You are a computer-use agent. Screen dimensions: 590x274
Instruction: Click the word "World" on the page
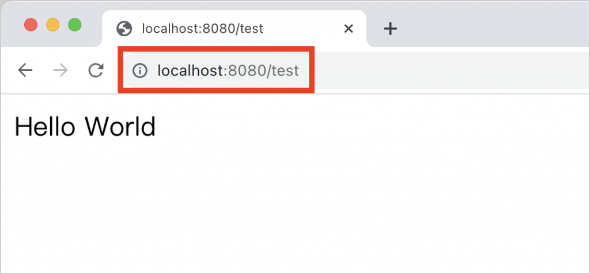click(x=120, y=127)
